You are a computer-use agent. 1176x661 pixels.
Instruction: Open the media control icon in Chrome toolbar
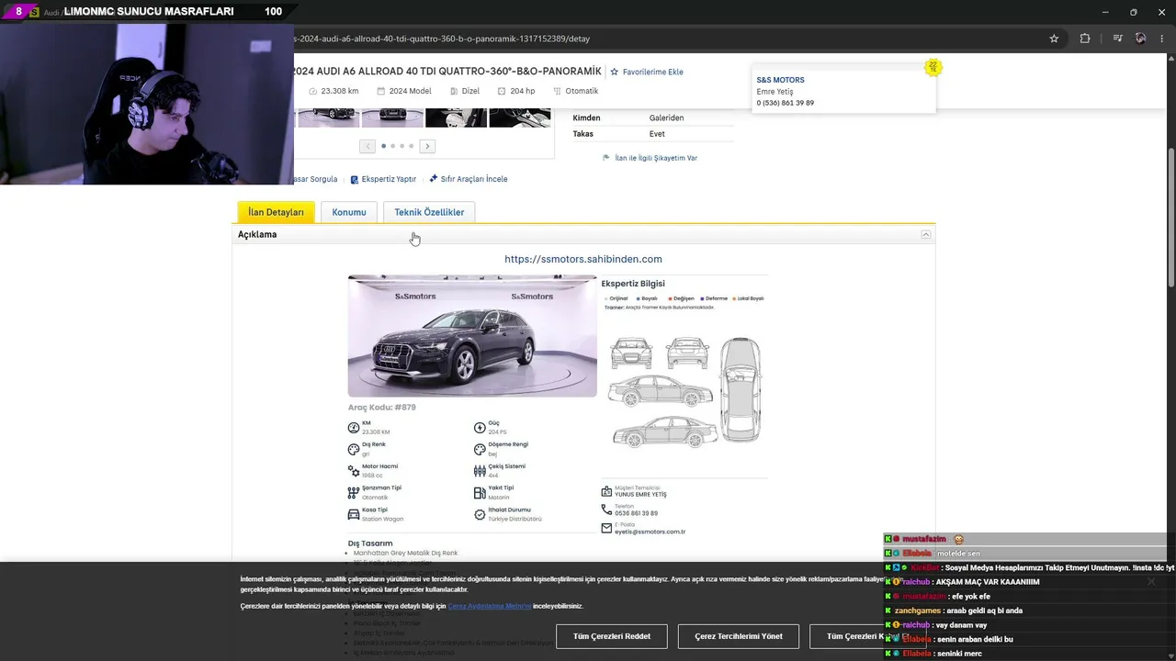click(1117, 39)
